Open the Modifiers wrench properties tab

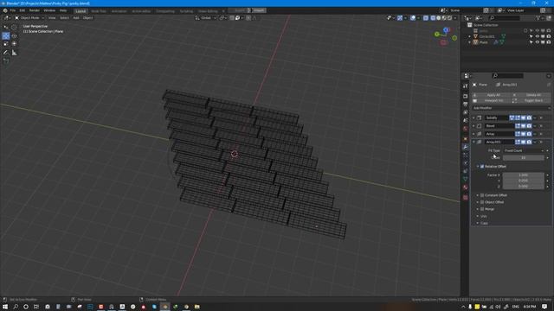[x=466, y=147]
